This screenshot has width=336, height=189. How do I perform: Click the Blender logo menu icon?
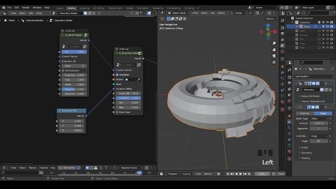point(4,8)
